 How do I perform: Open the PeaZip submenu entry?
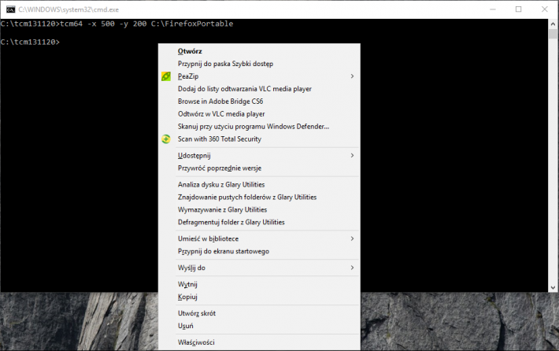point(259,76)
